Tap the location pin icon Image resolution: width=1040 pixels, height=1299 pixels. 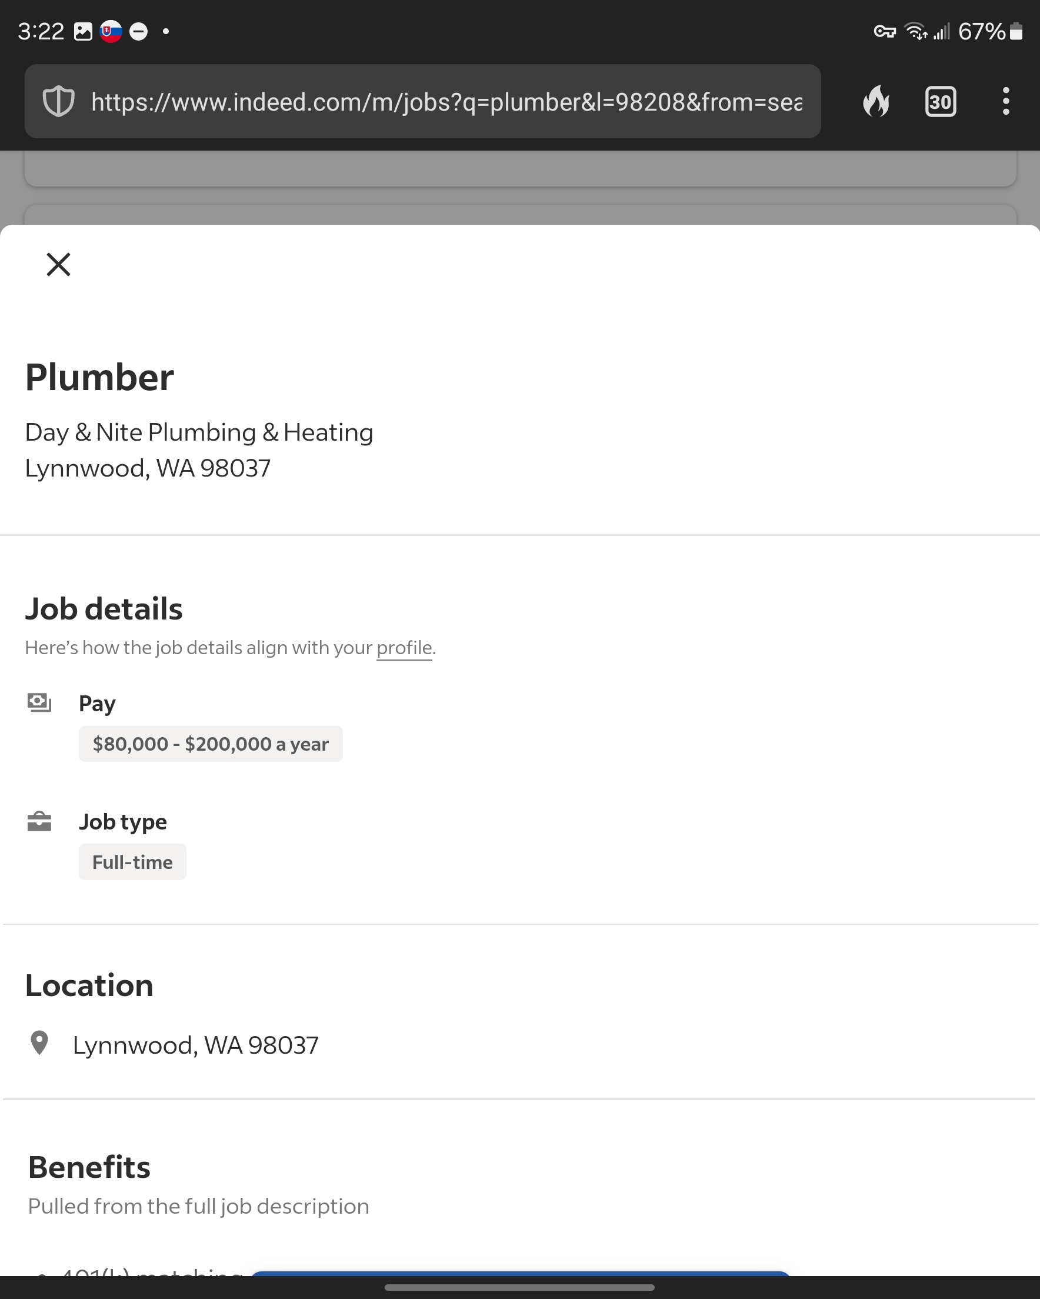pyautogui.click(x=39, y=1043)
